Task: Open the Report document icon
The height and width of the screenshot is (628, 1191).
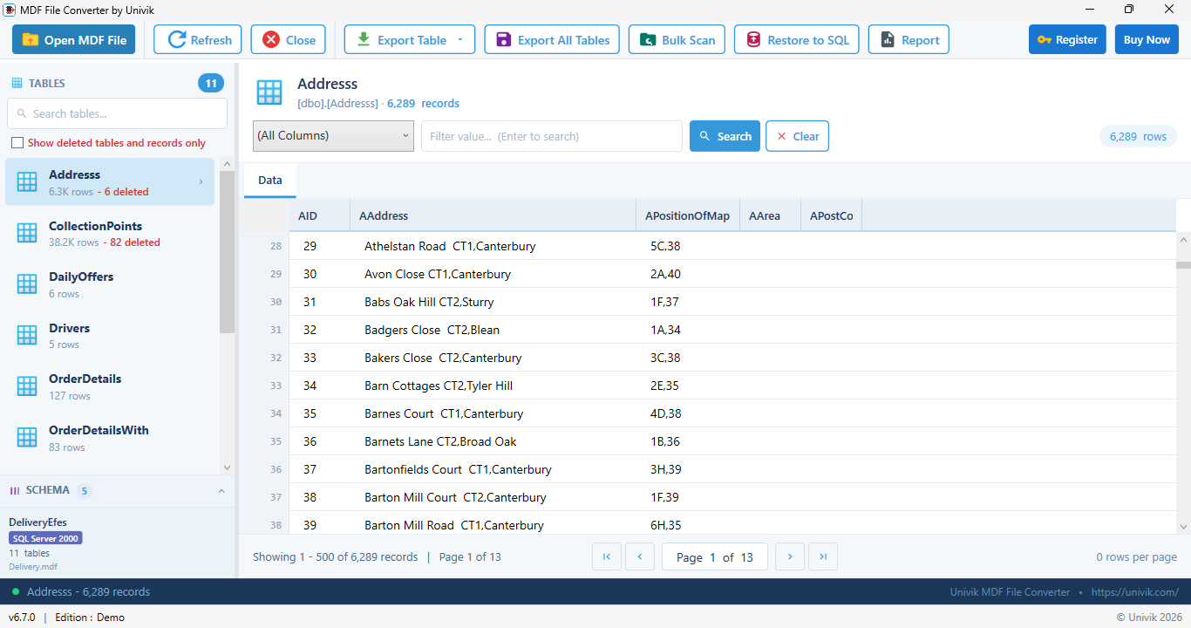Action: [888, 40]
